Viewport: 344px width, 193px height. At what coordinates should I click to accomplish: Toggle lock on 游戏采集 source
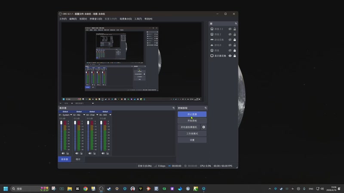click(235, 39)
